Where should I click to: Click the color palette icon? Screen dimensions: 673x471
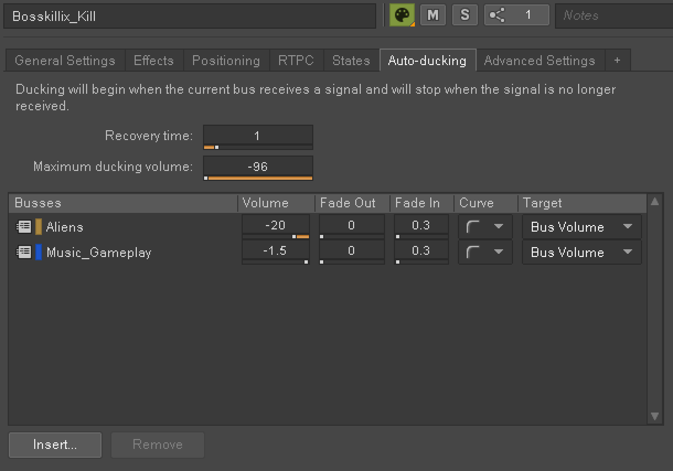coord(402,15)
